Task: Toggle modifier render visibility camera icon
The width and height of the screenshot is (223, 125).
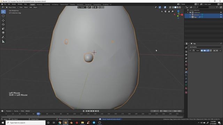Action: [x=202, y=51]
